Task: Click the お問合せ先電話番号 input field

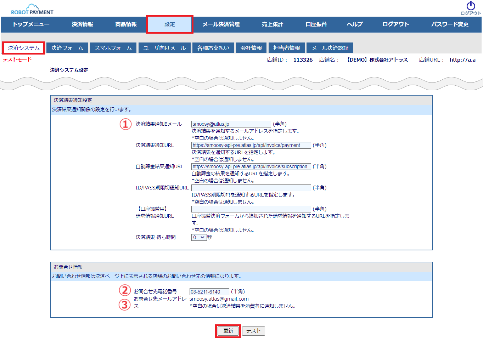Action: (209, 292)
